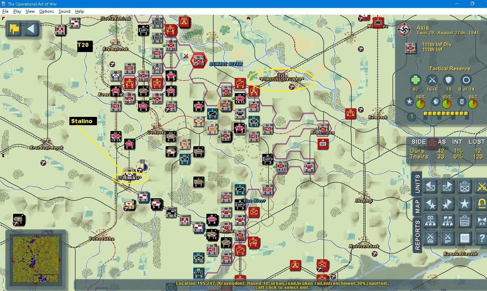
Task: Select the red hex-outlined unit near Donets River
Action: (x=198, y=61)
